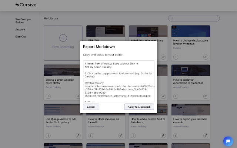Click Cursive author under display zoom card
This screenshot has width=237, height=148.
pos(177,48)
